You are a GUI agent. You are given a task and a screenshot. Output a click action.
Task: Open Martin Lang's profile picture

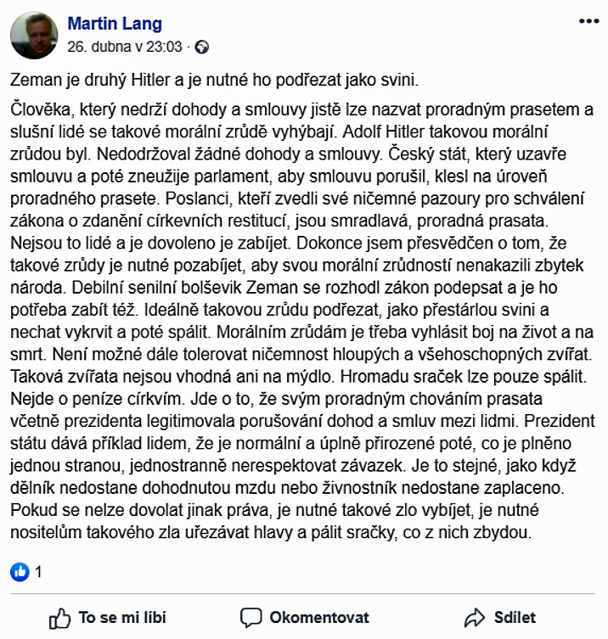click(x=34, y=36)
